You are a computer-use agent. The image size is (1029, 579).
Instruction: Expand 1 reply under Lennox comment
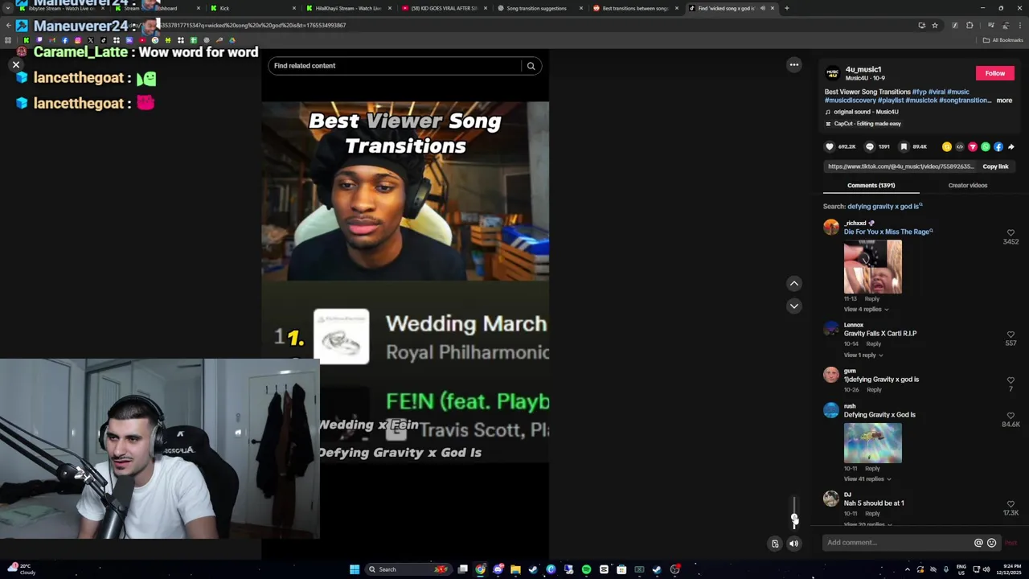863,355
